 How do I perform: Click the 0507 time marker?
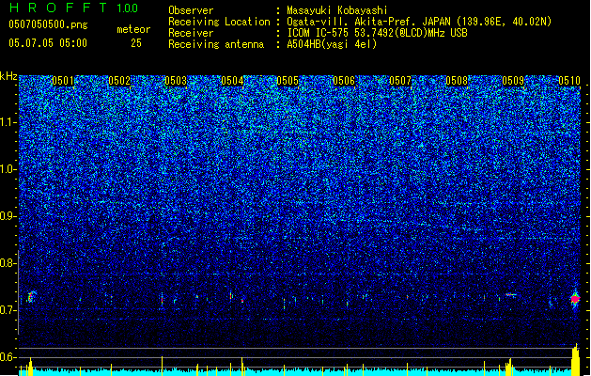400,81
